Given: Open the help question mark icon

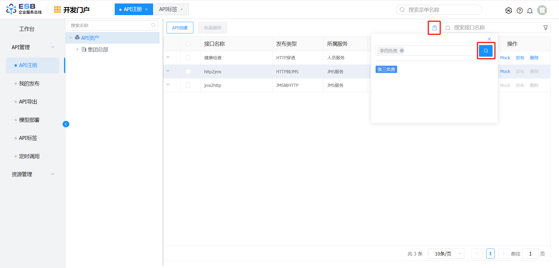Looking at the screenshot, I should point(519,10).
